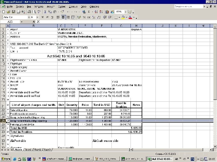Open the zoom percentage dropdown
The image size is (217, 162).
tap(125, 12)
